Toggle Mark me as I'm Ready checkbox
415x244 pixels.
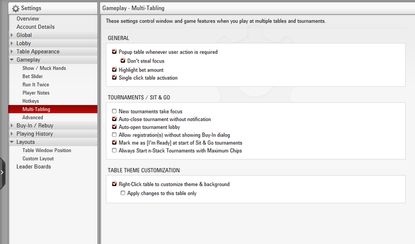(114, 142)
